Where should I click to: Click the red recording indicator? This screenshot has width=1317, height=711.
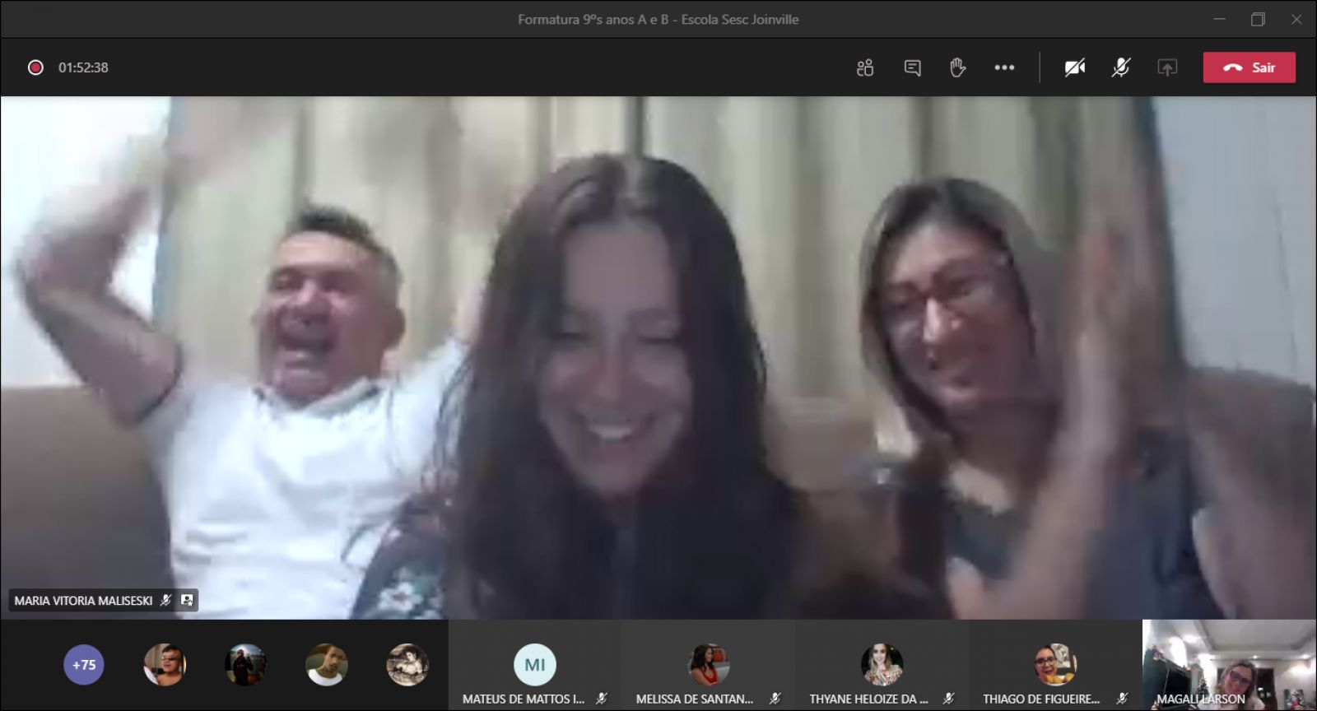35,67
